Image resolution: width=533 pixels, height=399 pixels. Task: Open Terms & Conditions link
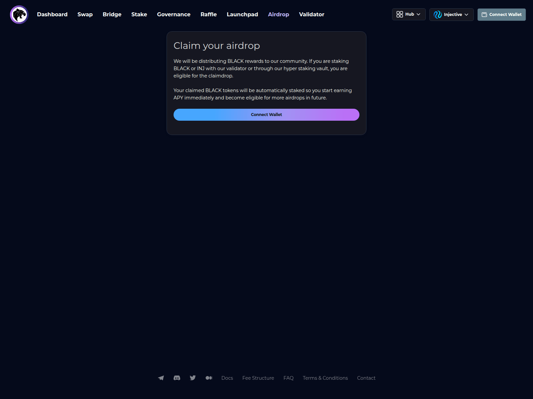[x=325, y=378]
